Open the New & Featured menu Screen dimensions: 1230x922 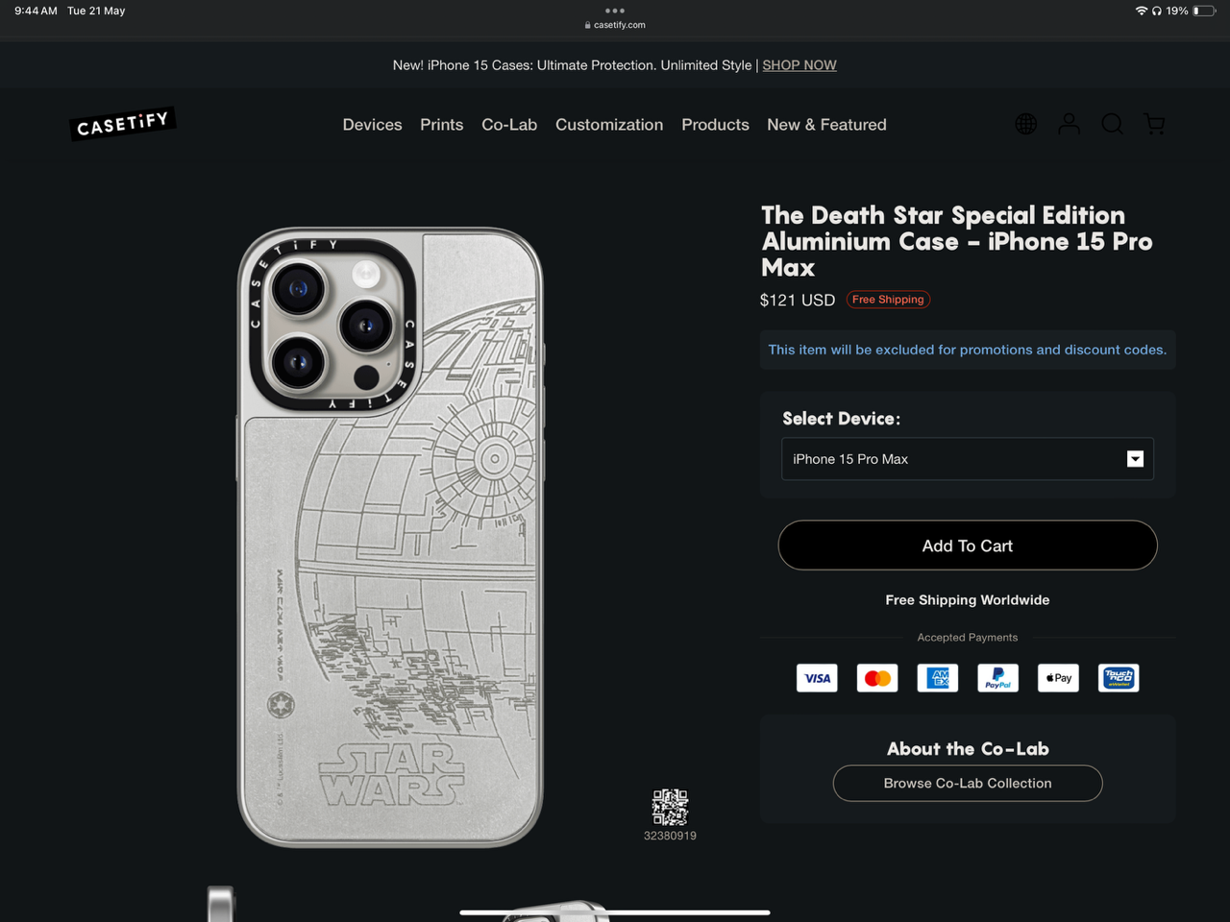pyautogui.click(x=826, y=125)
